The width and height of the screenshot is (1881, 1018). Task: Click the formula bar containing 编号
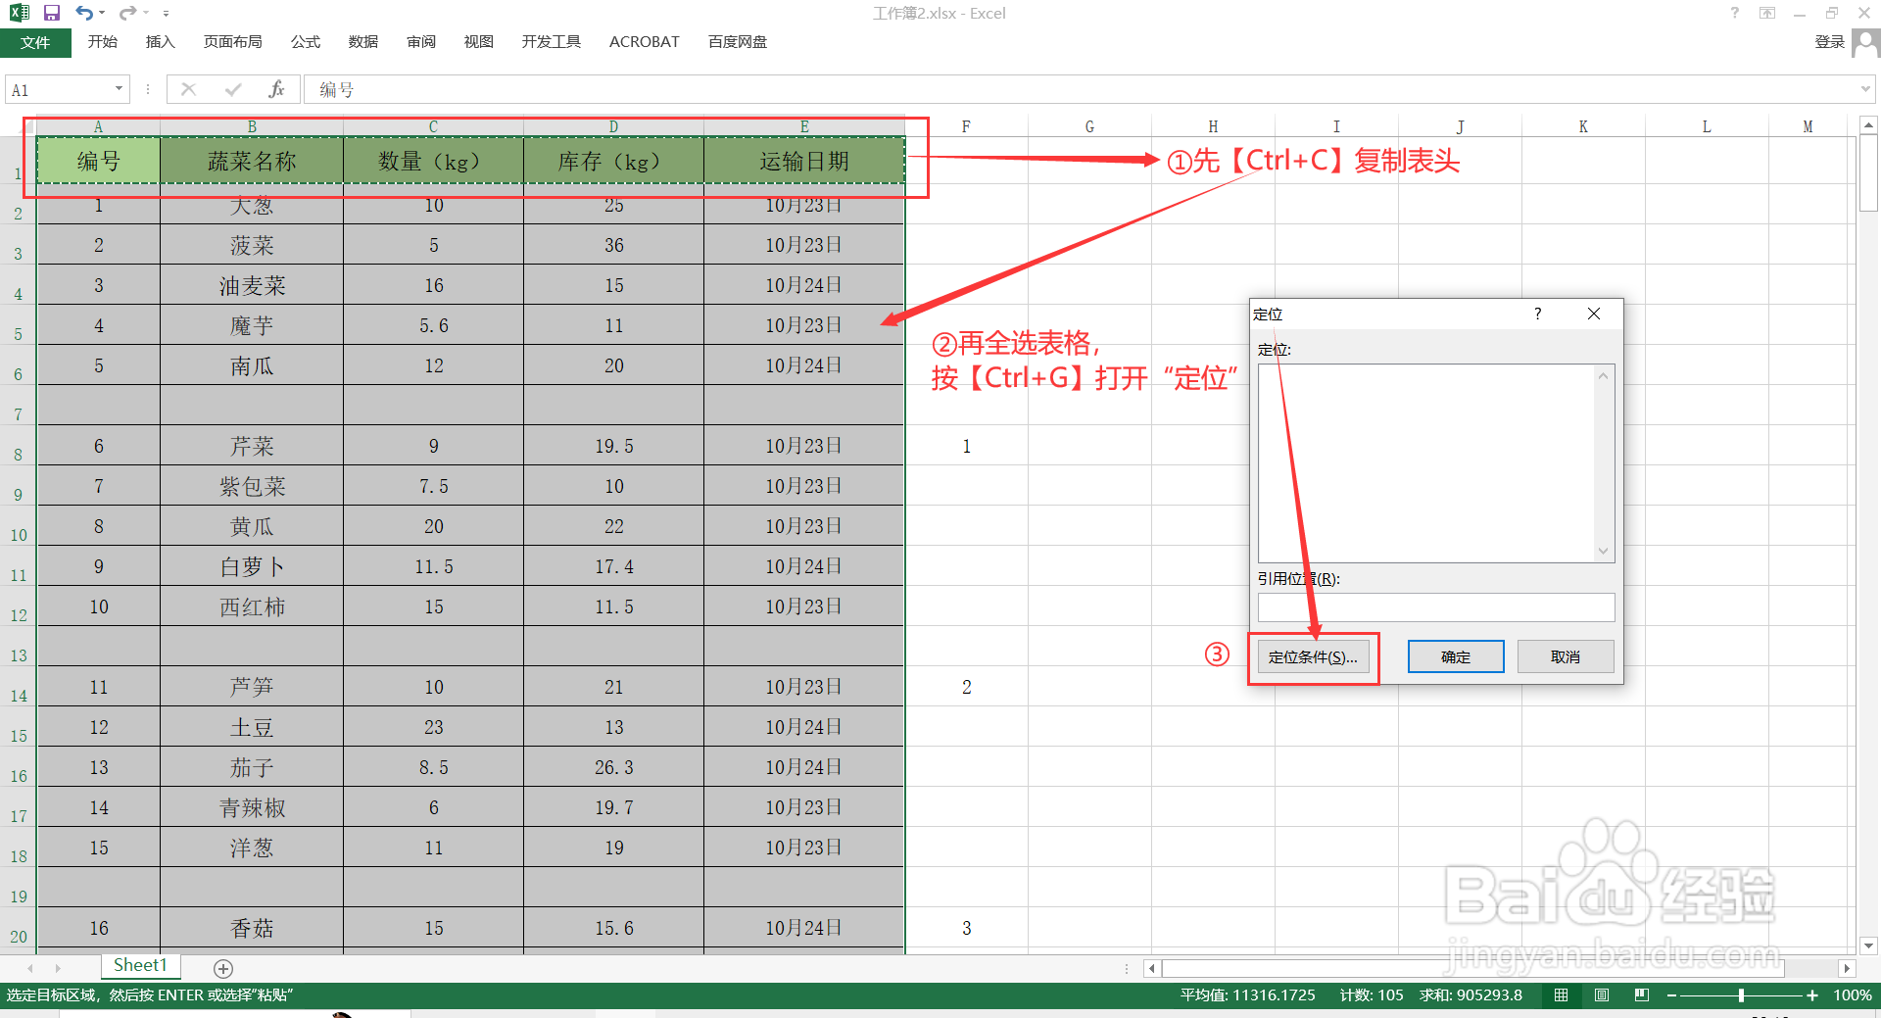click(1080, 90)
